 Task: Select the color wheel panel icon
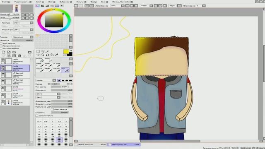[38, 5]
